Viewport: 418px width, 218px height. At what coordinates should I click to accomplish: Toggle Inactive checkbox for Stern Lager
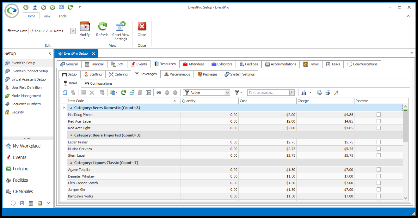378,155
